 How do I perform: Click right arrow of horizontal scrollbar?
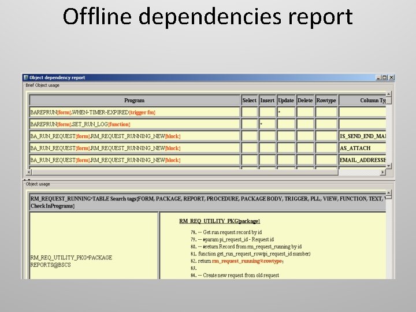click(382, 172)
